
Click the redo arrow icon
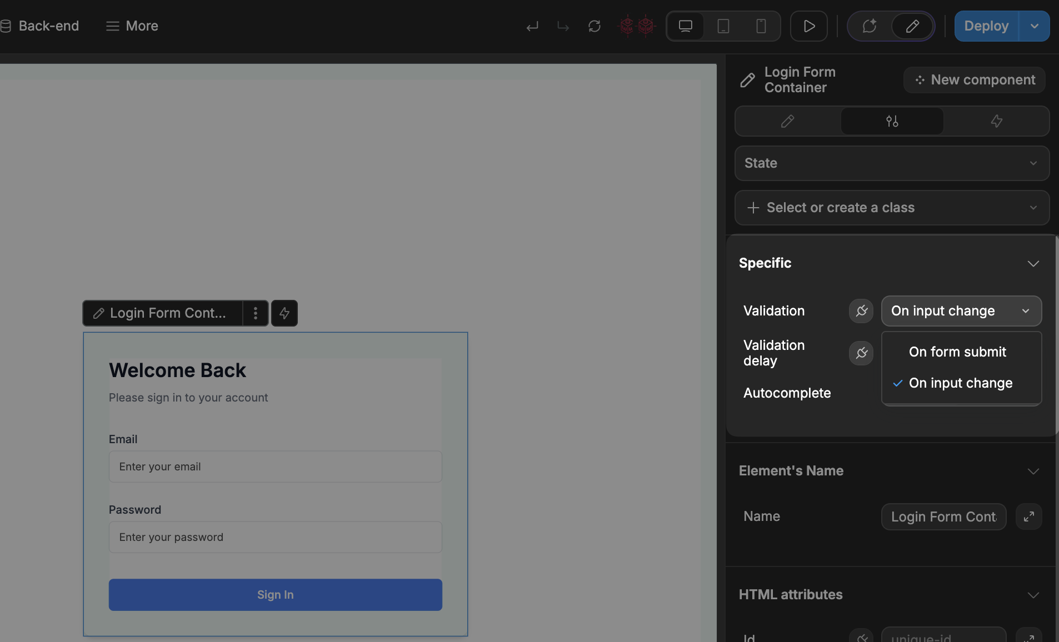[563, 26]
